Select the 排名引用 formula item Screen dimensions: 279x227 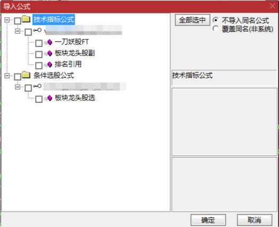click(x=68, y=64)
